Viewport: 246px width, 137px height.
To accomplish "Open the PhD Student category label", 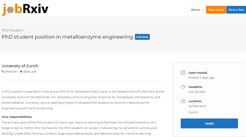I will [x=12, y=30].
